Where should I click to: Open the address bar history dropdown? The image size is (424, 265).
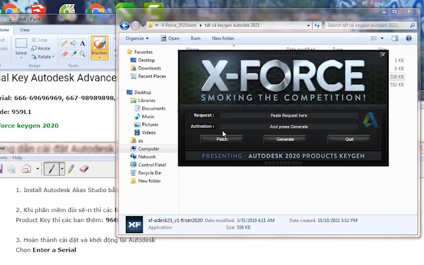[308, 25]
